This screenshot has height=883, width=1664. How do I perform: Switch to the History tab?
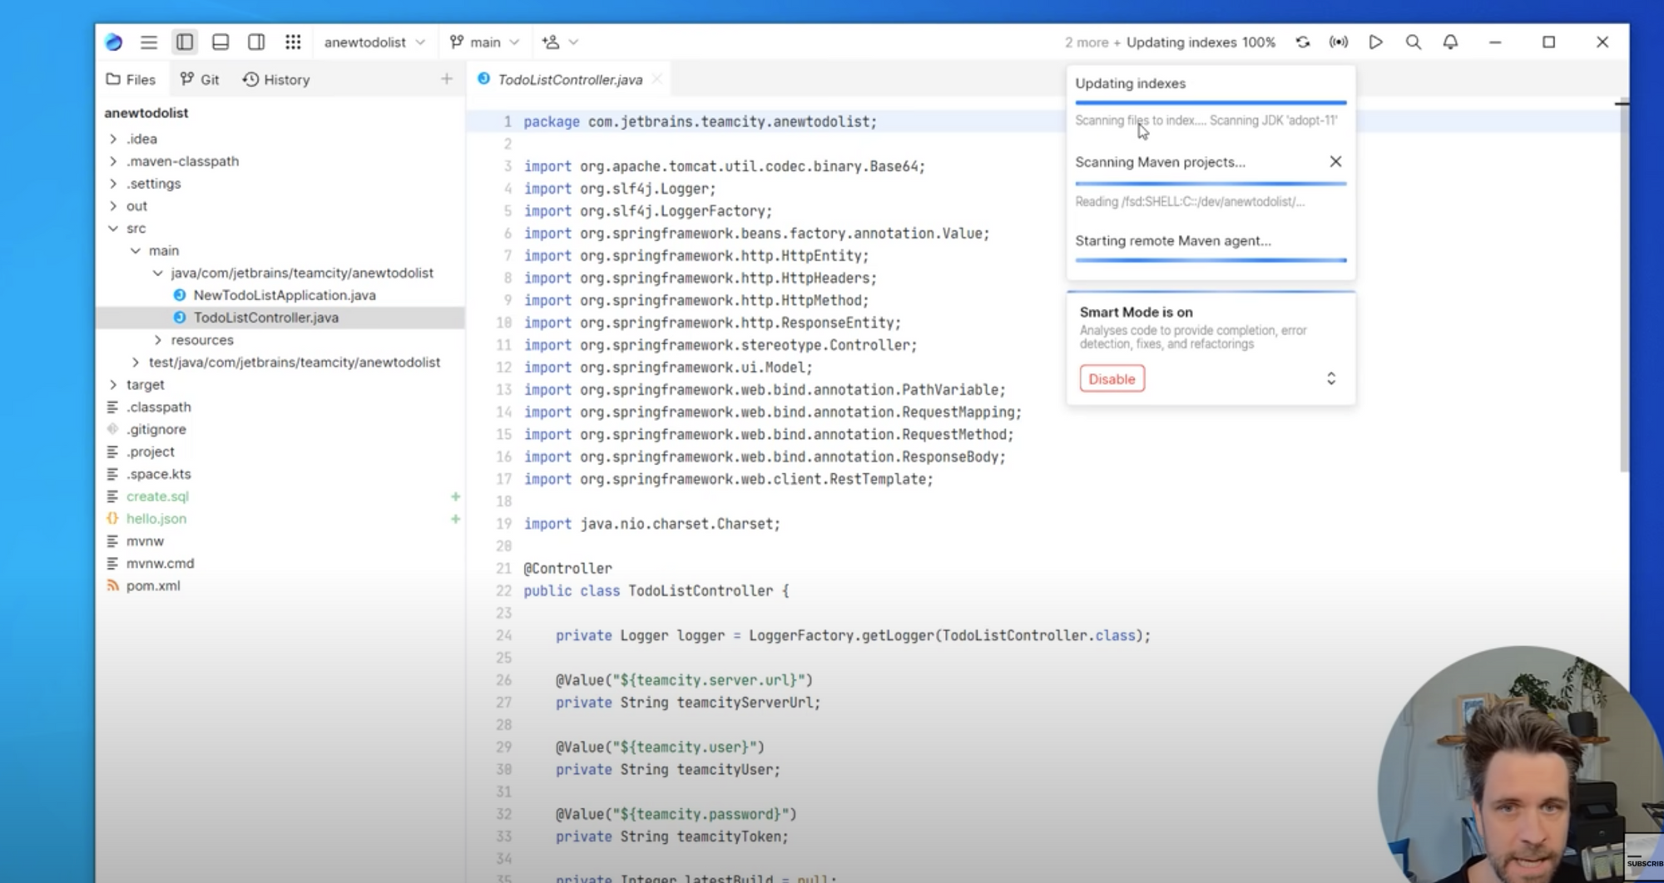[276, 80]
